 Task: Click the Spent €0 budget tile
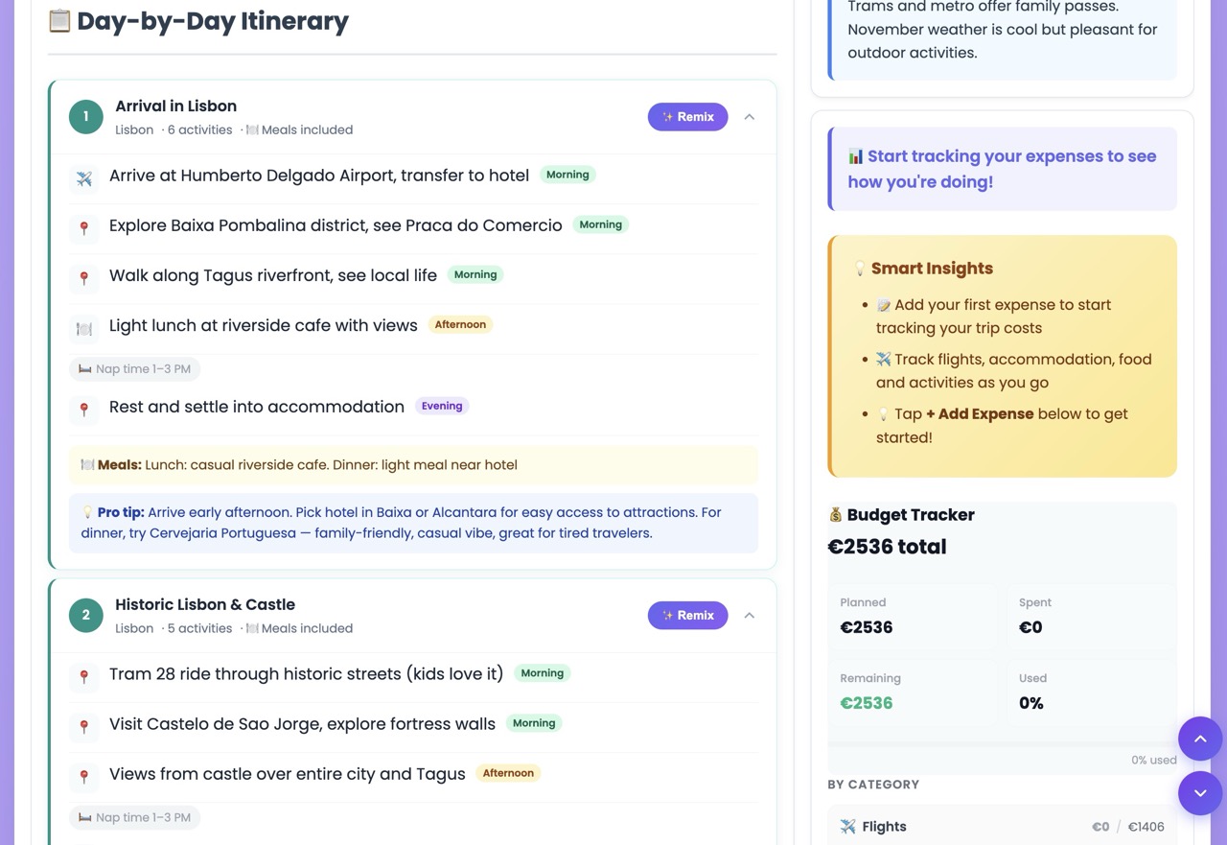(x=1092, y=616)
